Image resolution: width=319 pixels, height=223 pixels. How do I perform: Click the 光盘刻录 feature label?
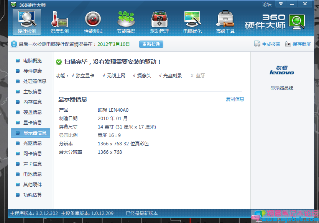pos(172,76)
